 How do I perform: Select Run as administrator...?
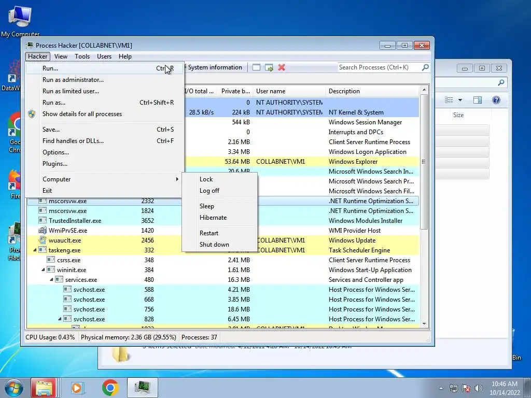point(105,80)
